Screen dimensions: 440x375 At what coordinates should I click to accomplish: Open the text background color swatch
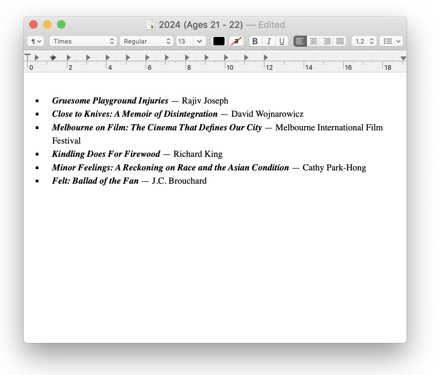click(236, 41)
